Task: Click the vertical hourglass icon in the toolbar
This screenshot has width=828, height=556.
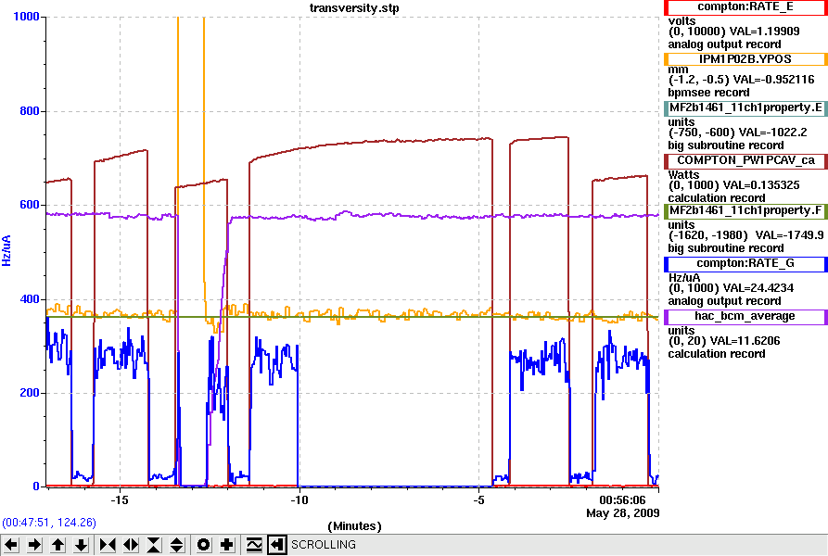Action: [x=154, y=544]
